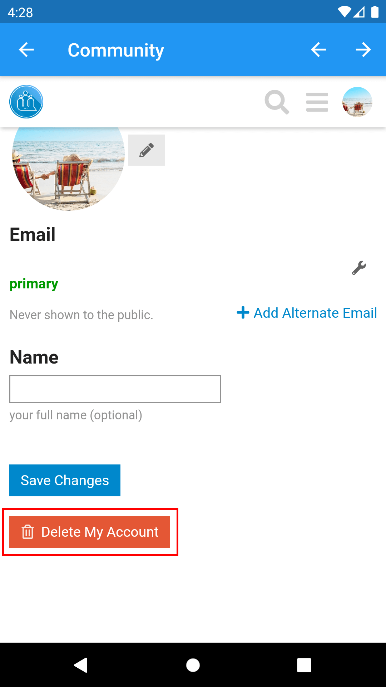Viewport: 386px width, 687px height.
Task: Tap the green primary email label
Action: [34, 284]
